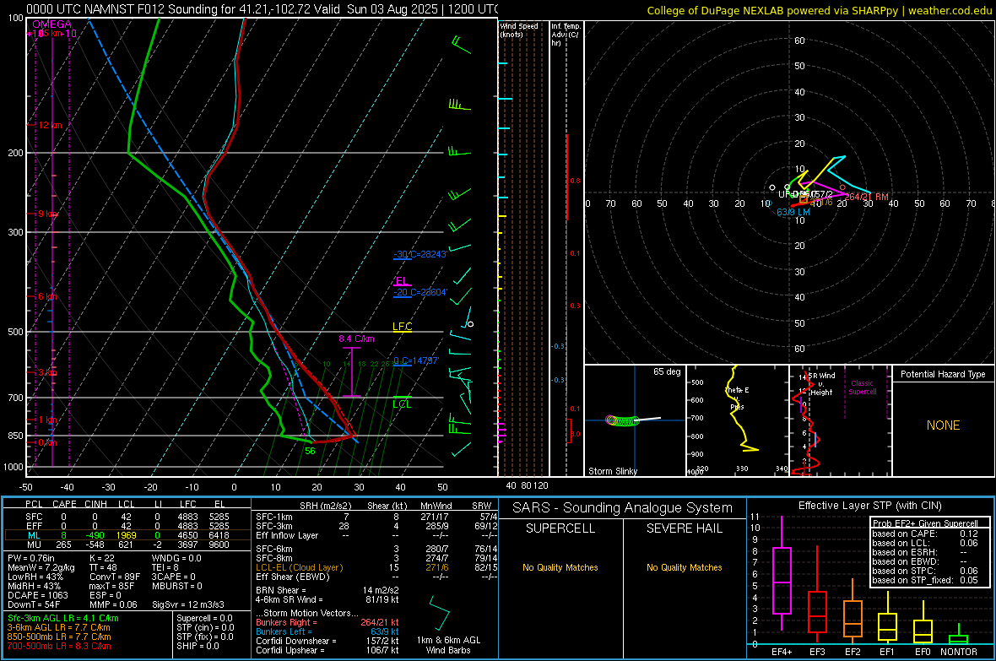Image resolution: width=996 pixels, height=661 pixels.
Task: Click the SARS - Sounding Analogue System title
Action: click(x=622, y=508)
